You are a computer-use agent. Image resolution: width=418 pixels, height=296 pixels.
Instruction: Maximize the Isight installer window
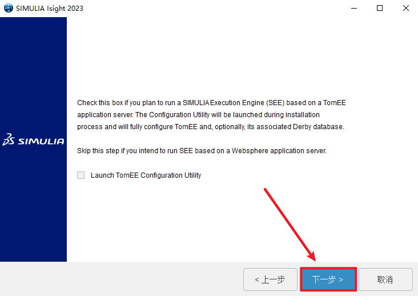380,8
